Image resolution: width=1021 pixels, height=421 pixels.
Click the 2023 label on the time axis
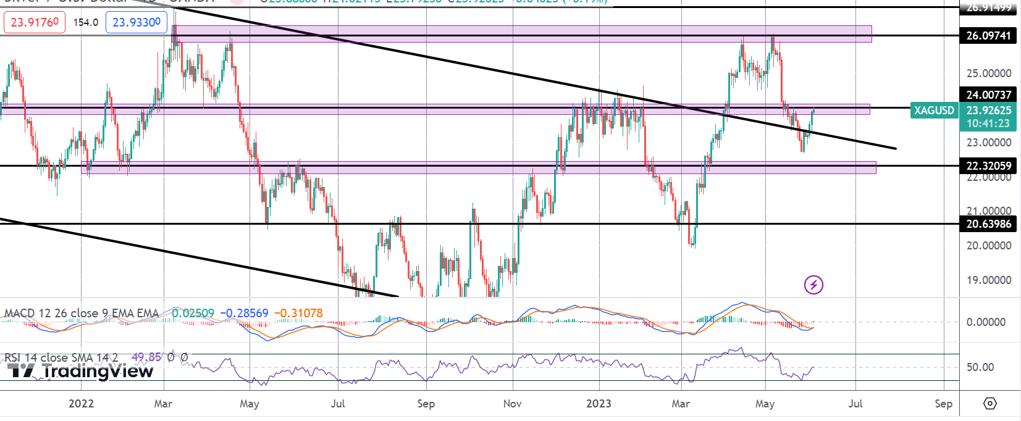click(x=599, y=403)
